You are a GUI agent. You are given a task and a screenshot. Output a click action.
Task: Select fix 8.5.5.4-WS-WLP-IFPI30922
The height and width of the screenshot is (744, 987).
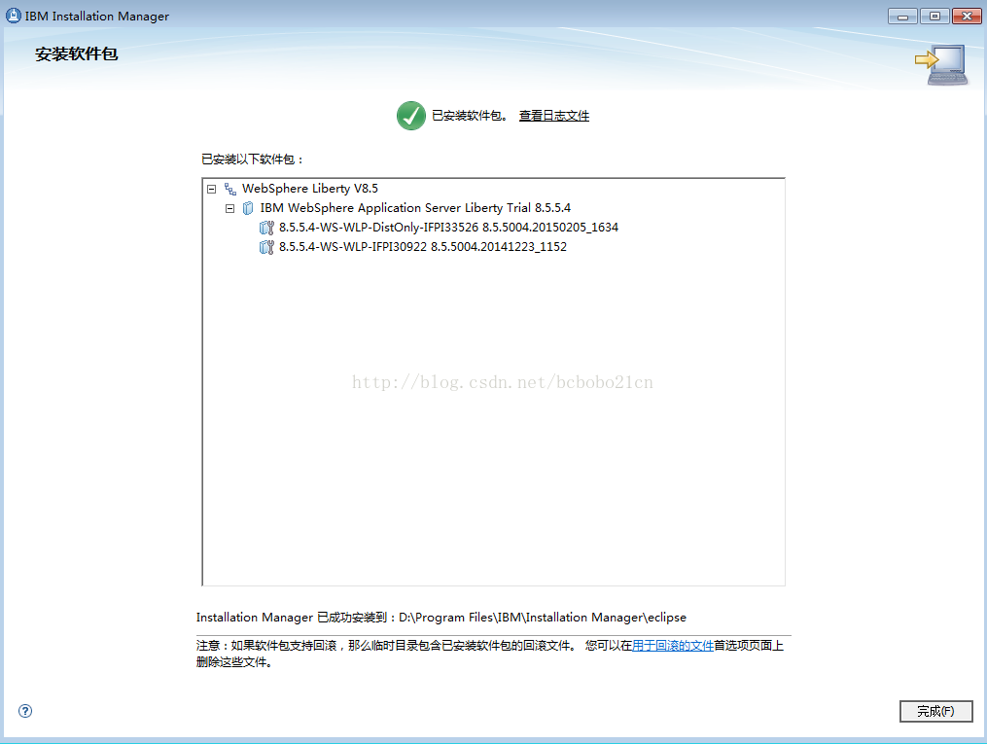click(x=422, y=247)
